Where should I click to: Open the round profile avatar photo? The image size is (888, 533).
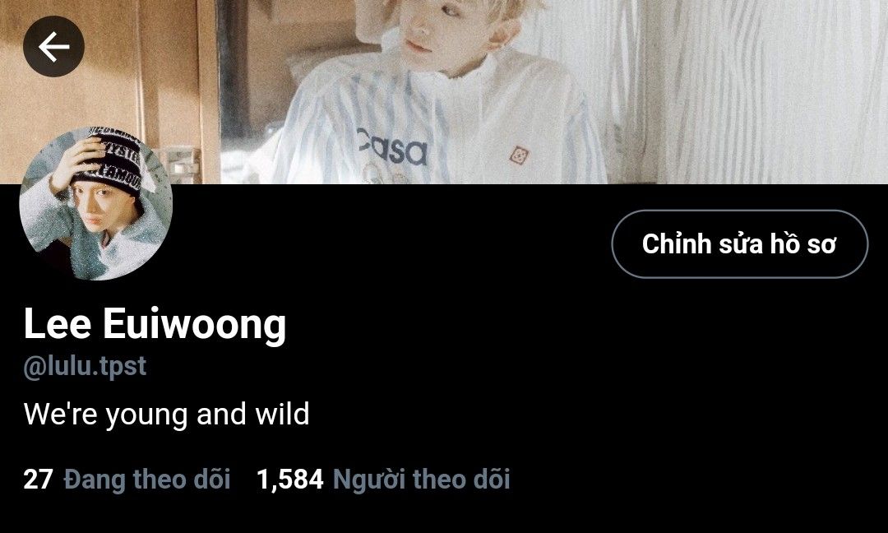(x=95, y=203)
